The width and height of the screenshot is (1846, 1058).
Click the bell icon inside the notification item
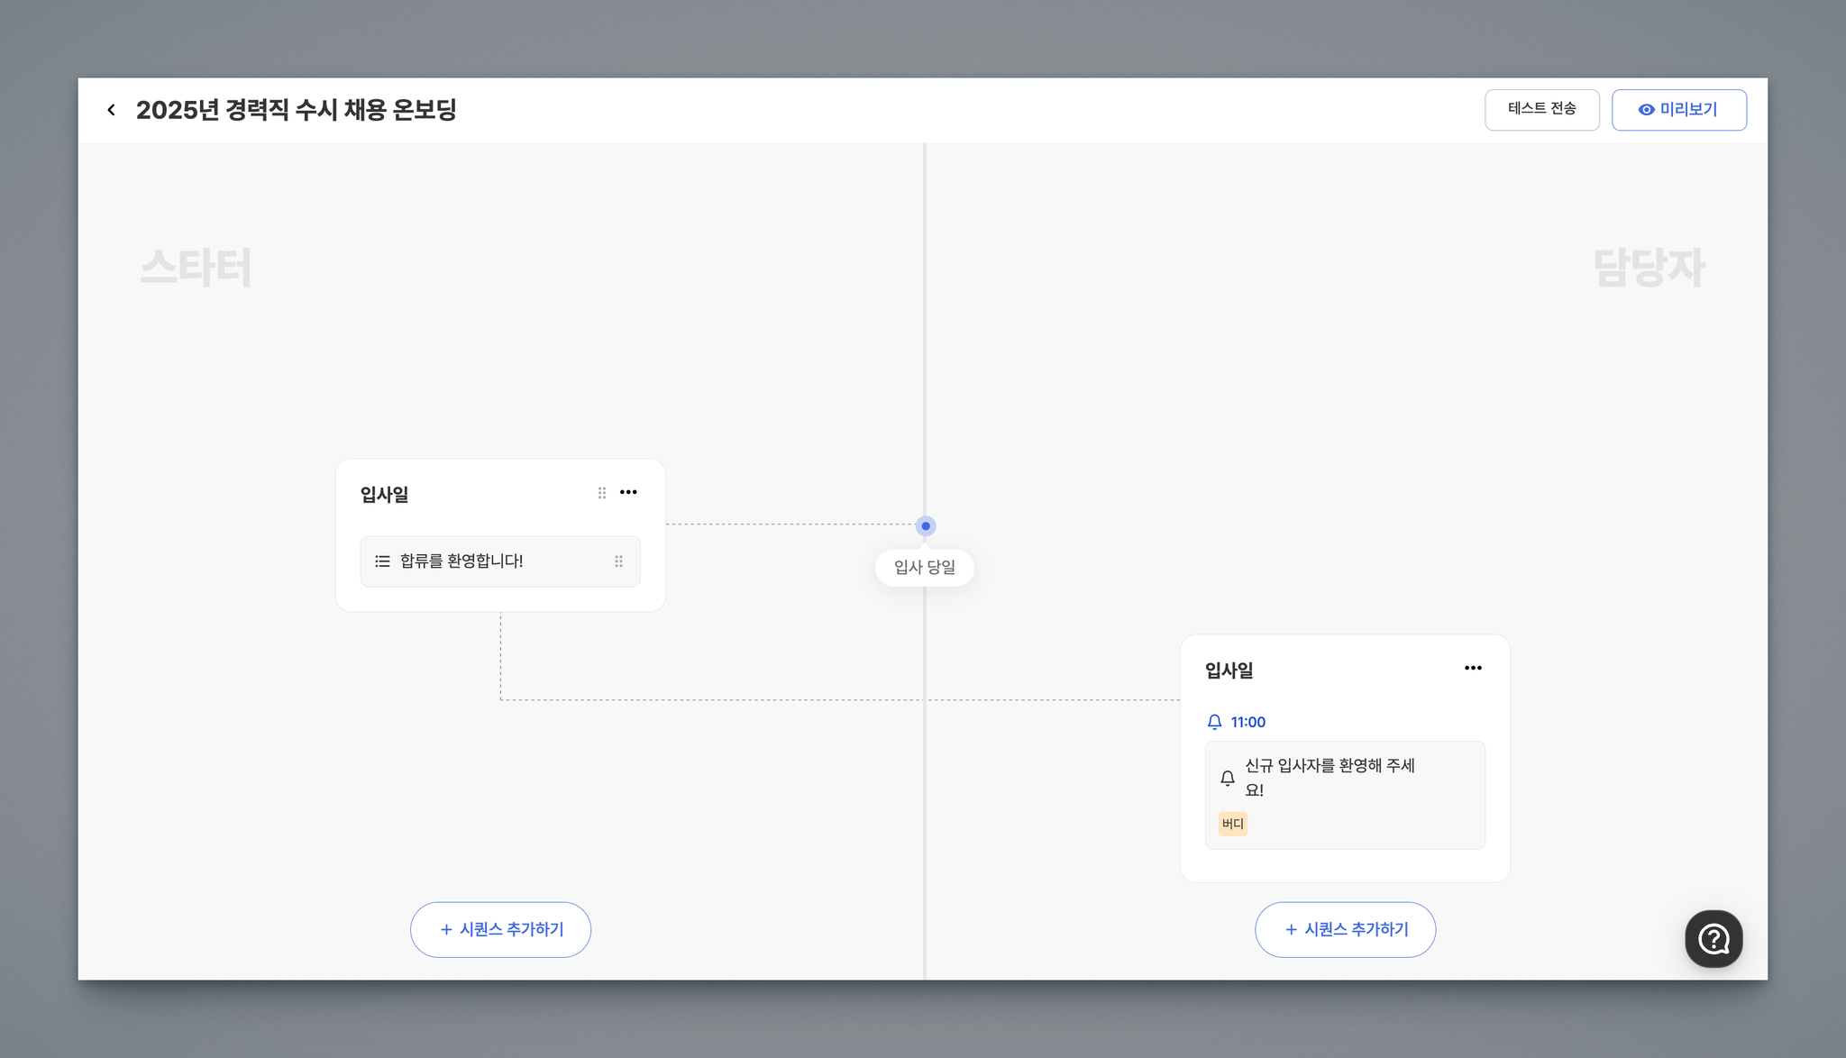click(x=1227, y=778)
